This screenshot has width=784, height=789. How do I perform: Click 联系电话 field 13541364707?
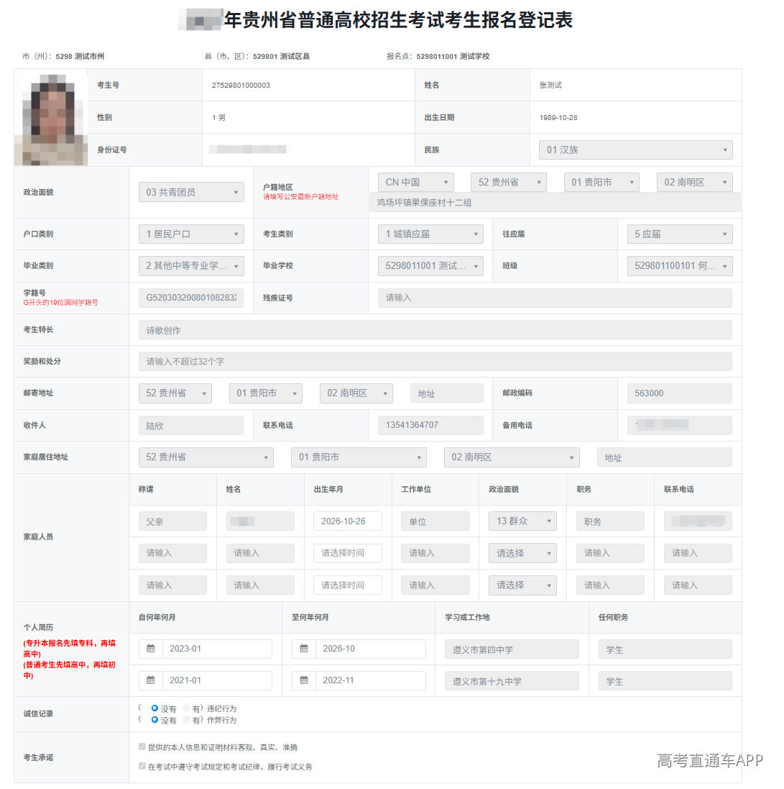coord(430,425)
